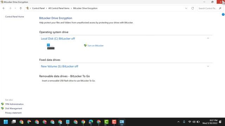Collapse the Local Disk (C:) section chevron
This screenshot has height=126, width=225.
[208, 38]
